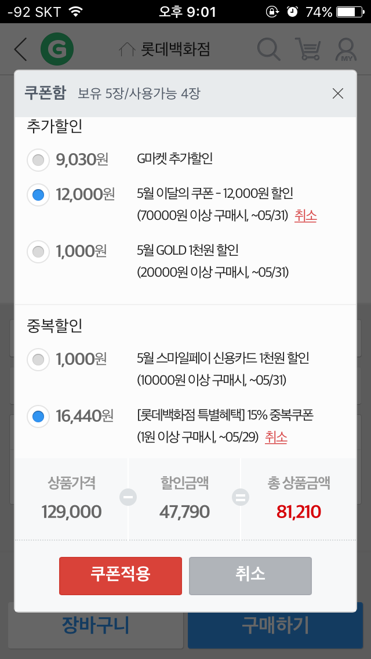Open the shopping cart icon
The width and height of the screenshot is (371, 659).
[x=308, y=49]
